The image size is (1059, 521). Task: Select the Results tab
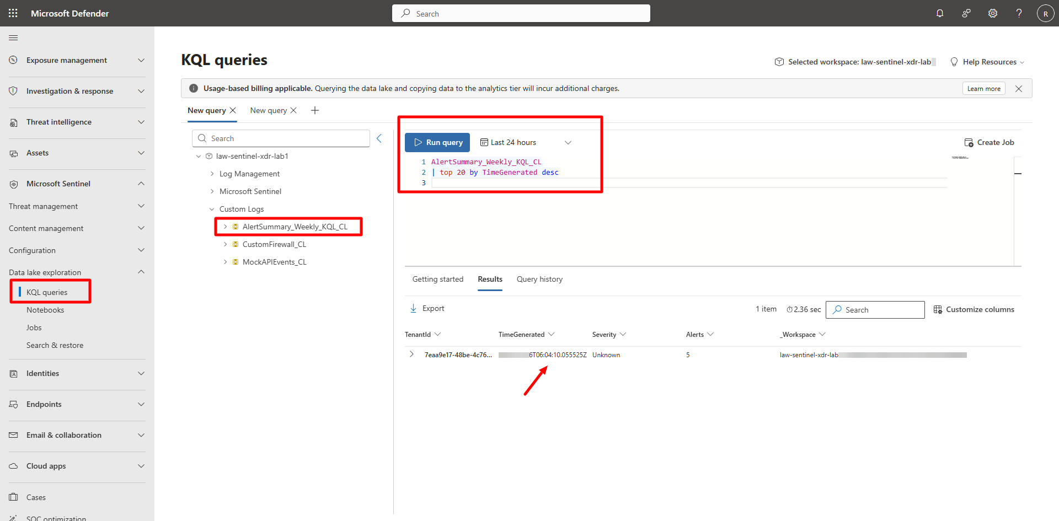(x=490, y=279)
